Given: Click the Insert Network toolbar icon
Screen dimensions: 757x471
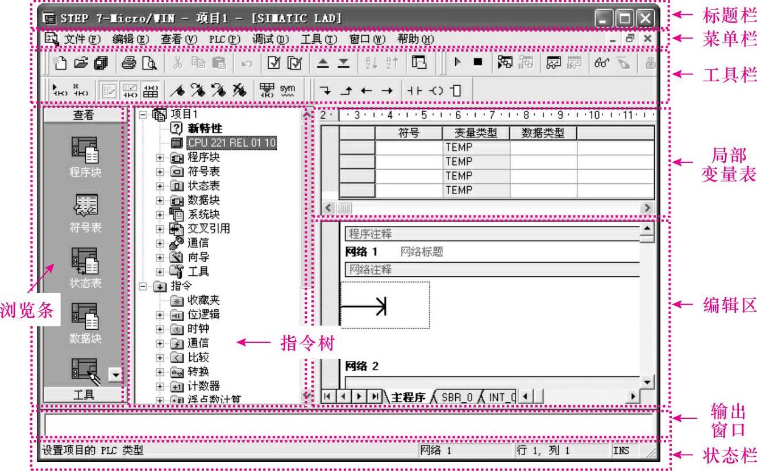Looking at the screenshot, I should 59,90.
